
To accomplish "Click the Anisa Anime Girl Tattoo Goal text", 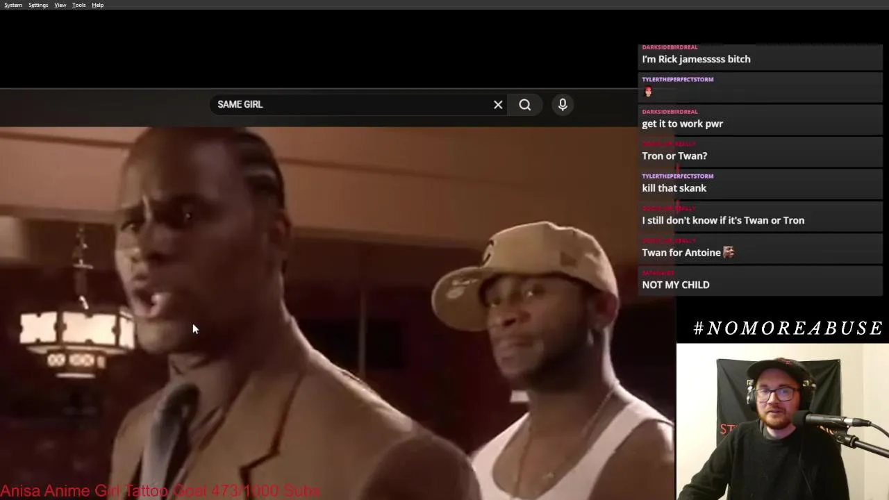I will pyautogui.click(x=160, y=491).
